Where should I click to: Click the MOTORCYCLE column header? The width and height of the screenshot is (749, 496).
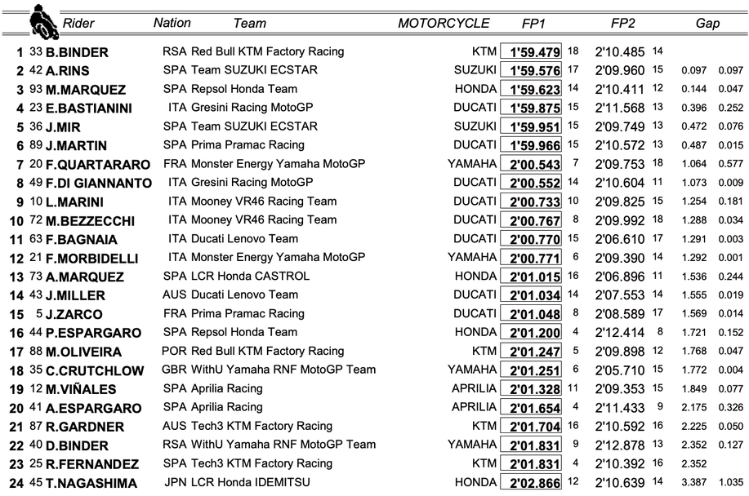[x=444, y=24]
